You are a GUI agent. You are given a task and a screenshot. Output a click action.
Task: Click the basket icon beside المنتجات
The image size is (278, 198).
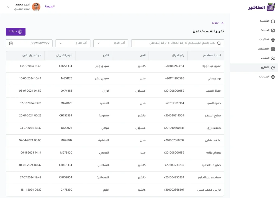[273, 40]
